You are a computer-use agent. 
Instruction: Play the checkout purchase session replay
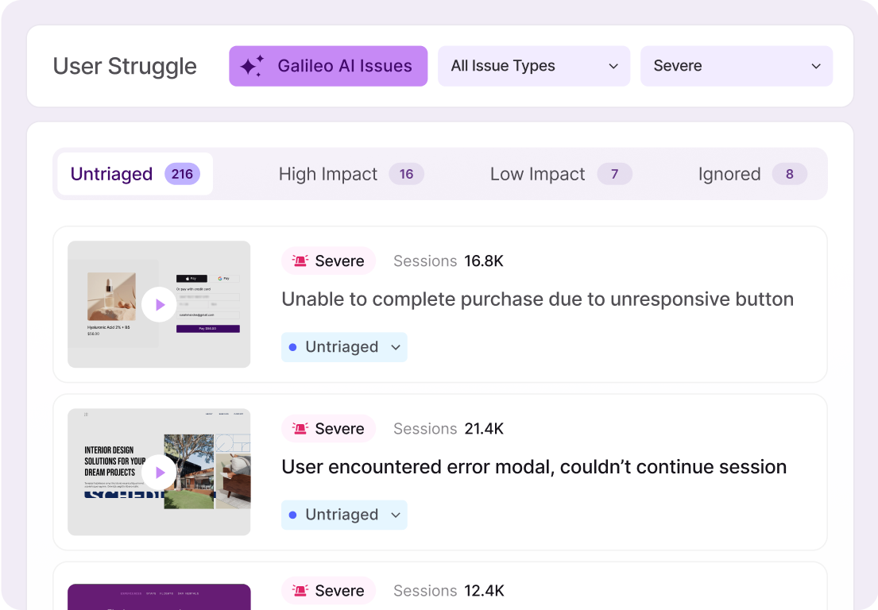159,304
